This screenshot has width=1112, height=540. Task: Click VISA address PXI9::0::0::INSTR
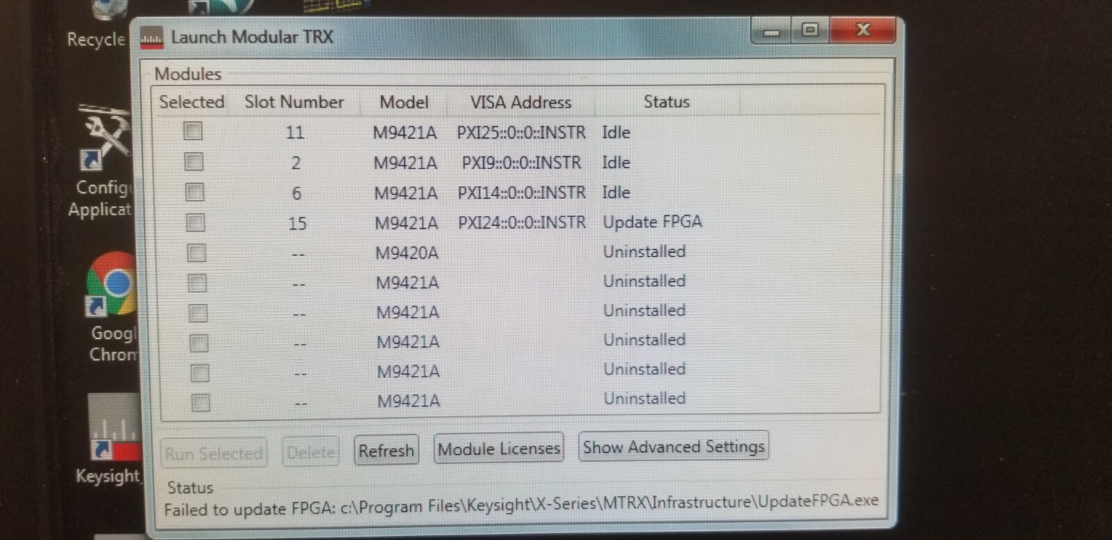pos(521,163)
